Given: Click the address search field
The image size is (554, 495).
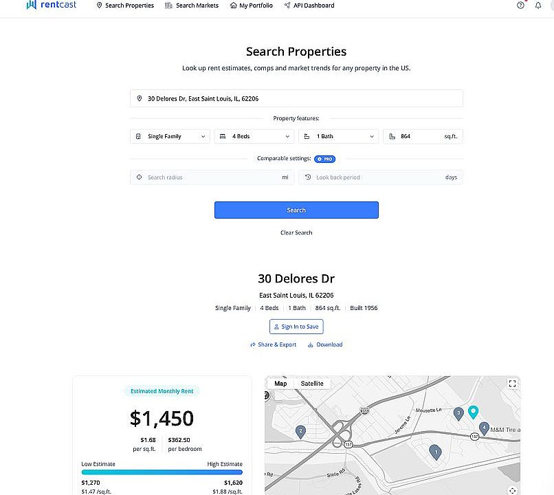Looking at the screenshot, I should click(296, 98).
